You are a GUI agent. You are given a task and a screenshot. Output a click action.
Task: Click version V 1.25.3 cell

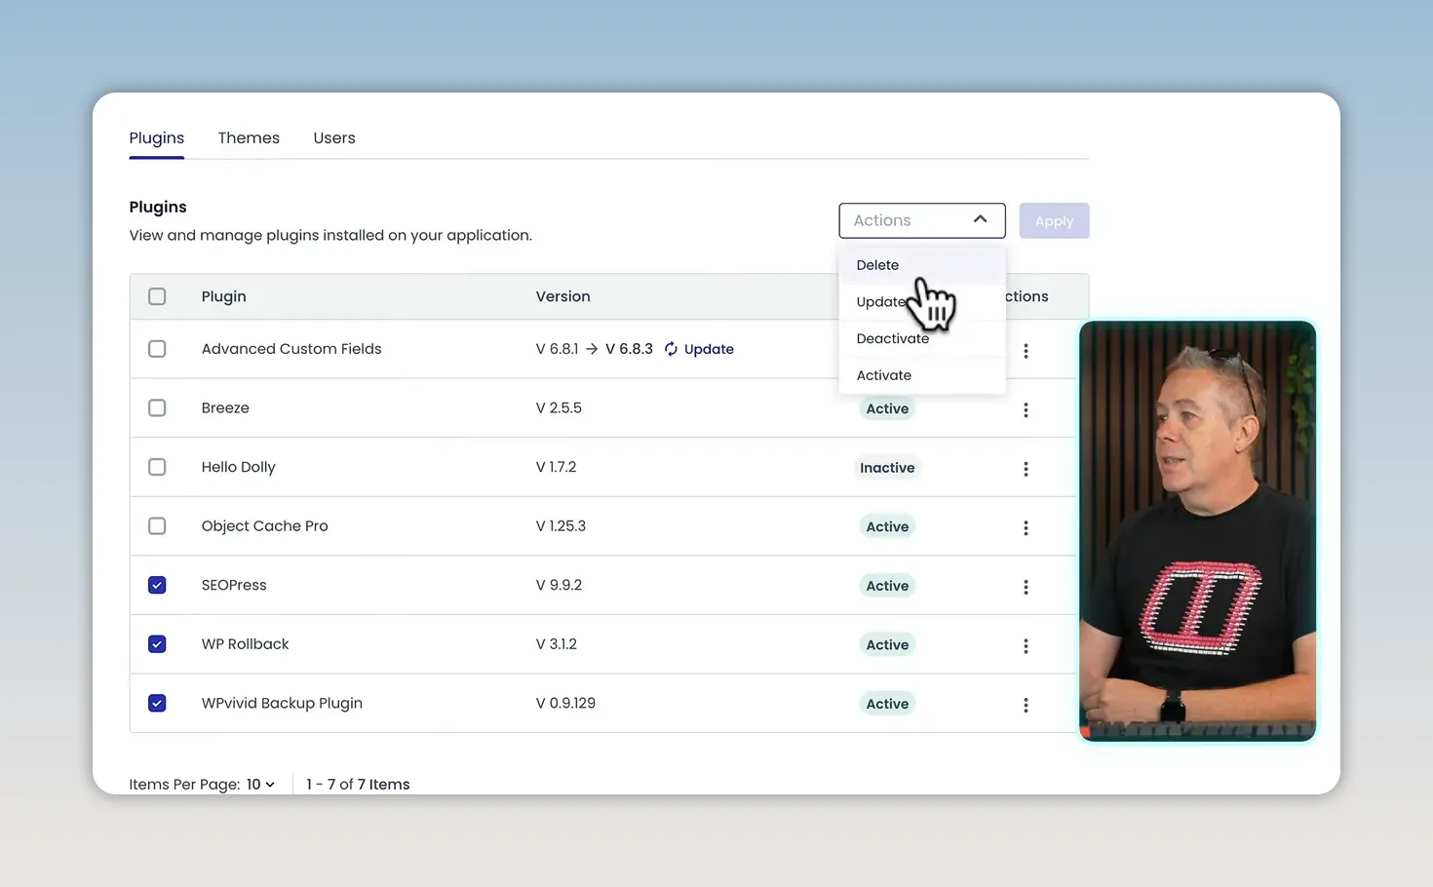pyautogui.click(x=561, y=526)
